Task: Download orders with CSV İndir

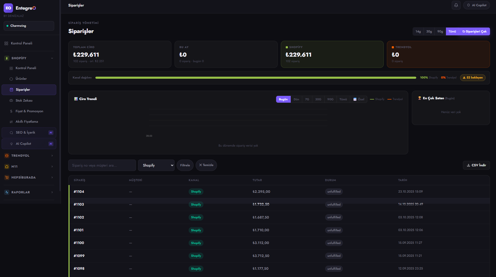Action: point(476,165)
